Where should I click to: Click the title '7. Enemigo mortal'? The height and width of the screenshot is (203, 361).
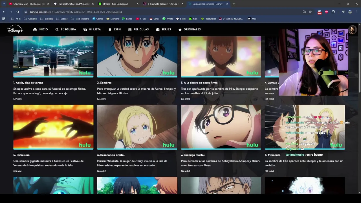pos(193,155)
